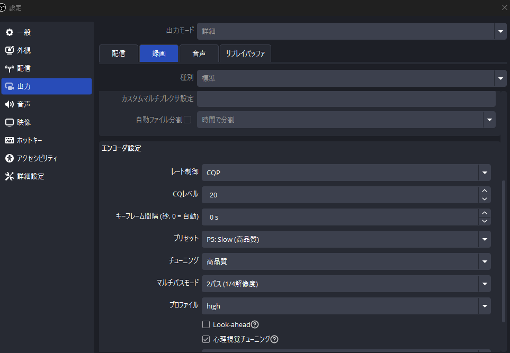Click the 心理視覚チューニング help icon
Viewport: 510px width, 353px height.
coord(274,339)
